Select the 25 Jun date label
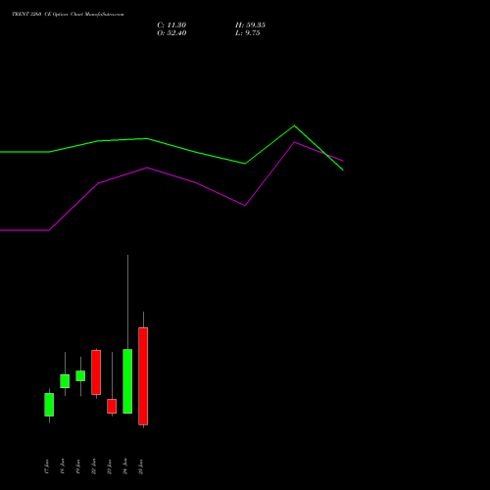 coord(141,466)
